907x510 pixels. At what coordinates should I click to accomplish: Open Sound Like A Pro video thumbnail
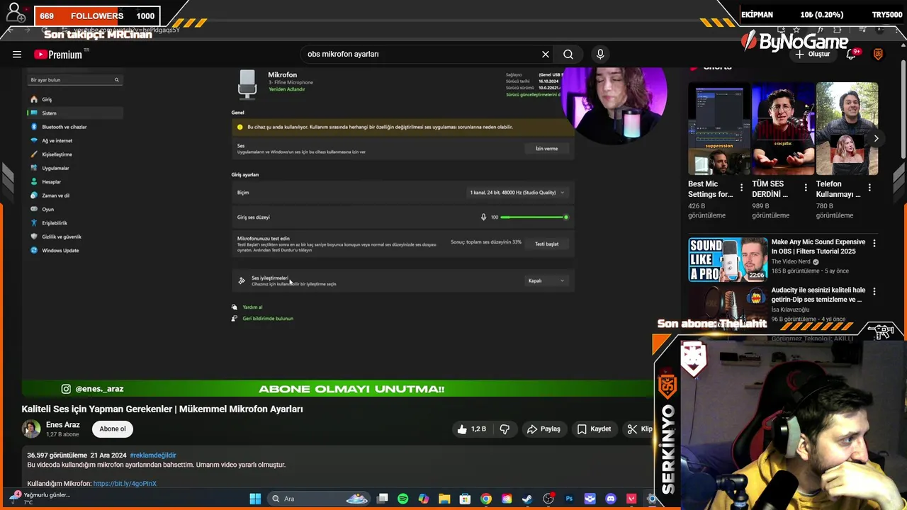(x=728, y=260)
